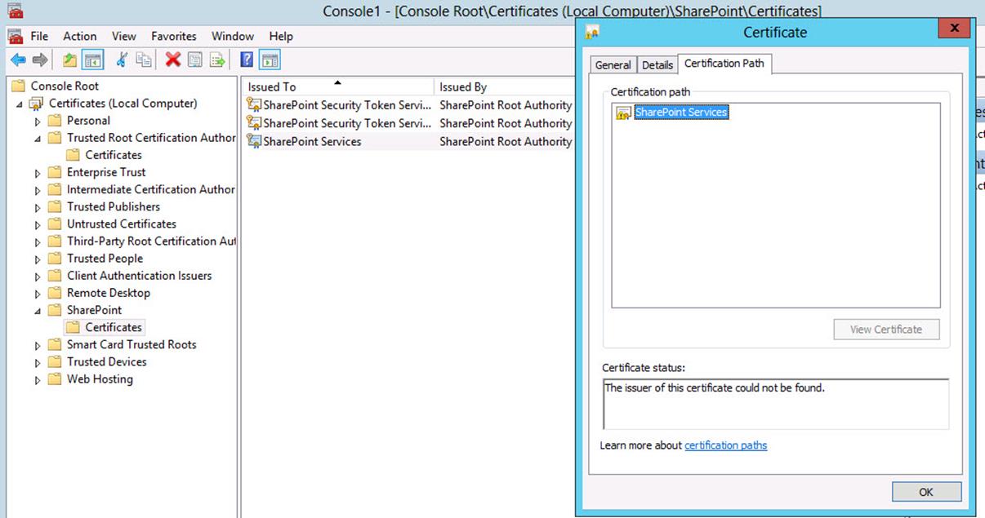The image size is (985, 518).
Task: Click the gray Forward arrow toolbar icon
Action: 39,60
